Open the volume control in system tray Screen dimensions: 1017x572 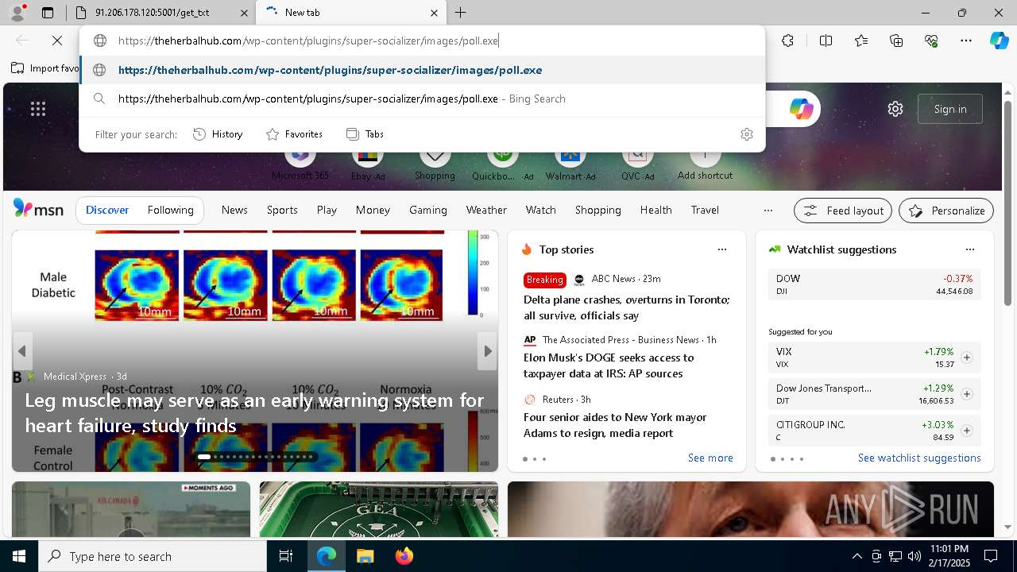point(915,557)
